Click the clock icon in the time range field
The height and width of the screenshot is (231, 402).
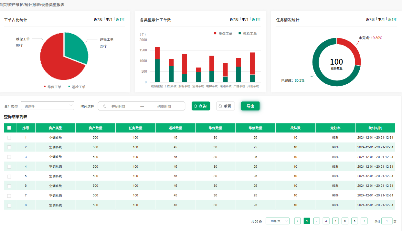[105, 106]
